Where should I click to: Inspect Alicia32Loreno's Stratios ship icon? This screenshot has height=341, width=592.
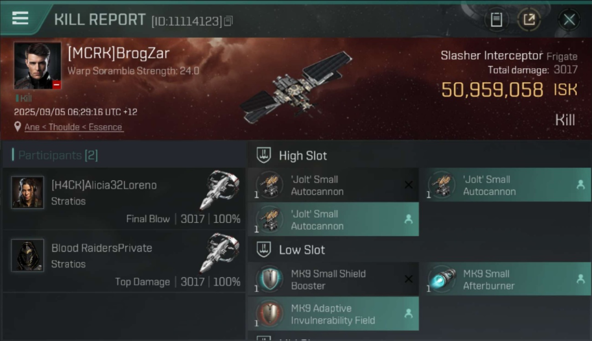tap(219, 190)
